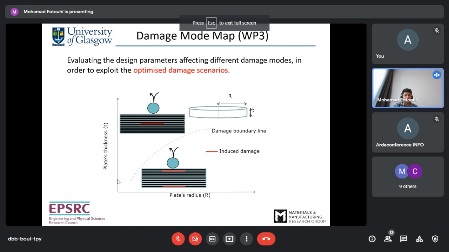Turn on the camera
The image size is (449, 252).
[195, 239]
